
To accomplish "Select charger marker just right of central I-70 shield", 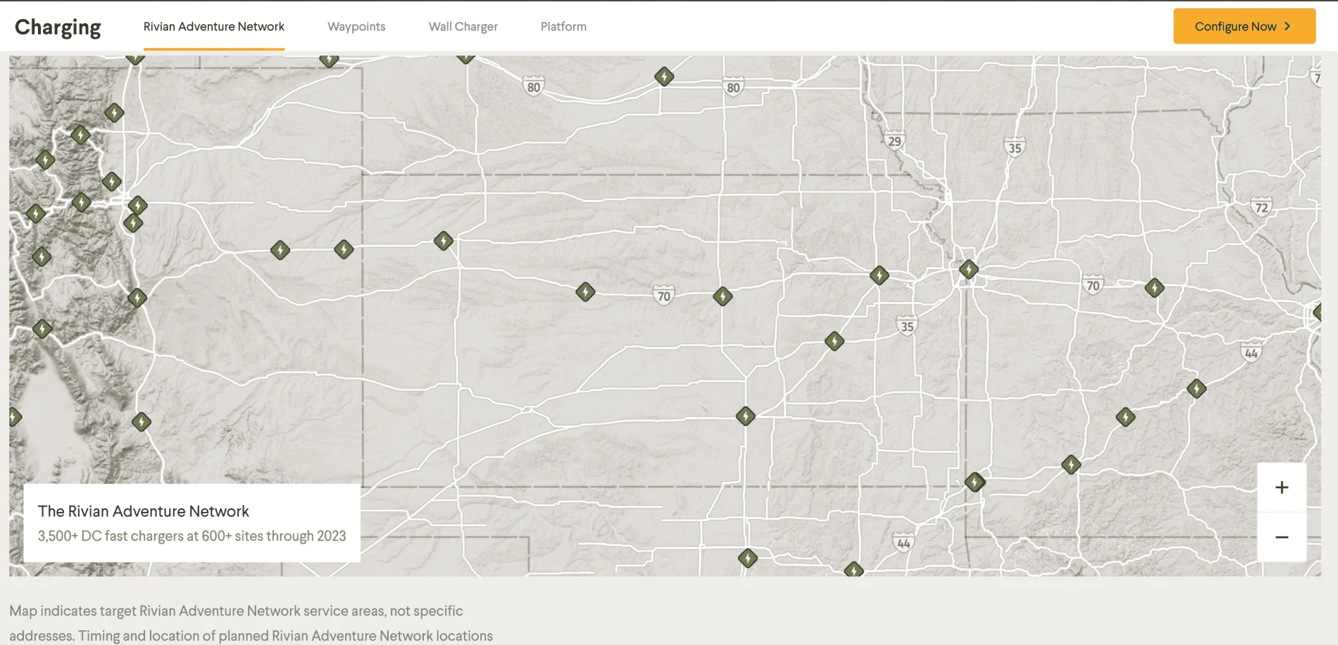I will tap(723, 296).
